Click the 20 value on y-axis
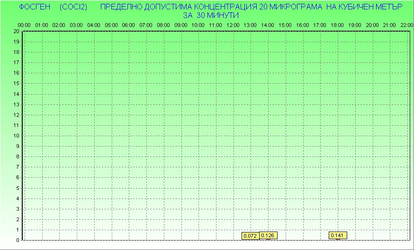This screenshot has width=414, height=250. (17, 31)
